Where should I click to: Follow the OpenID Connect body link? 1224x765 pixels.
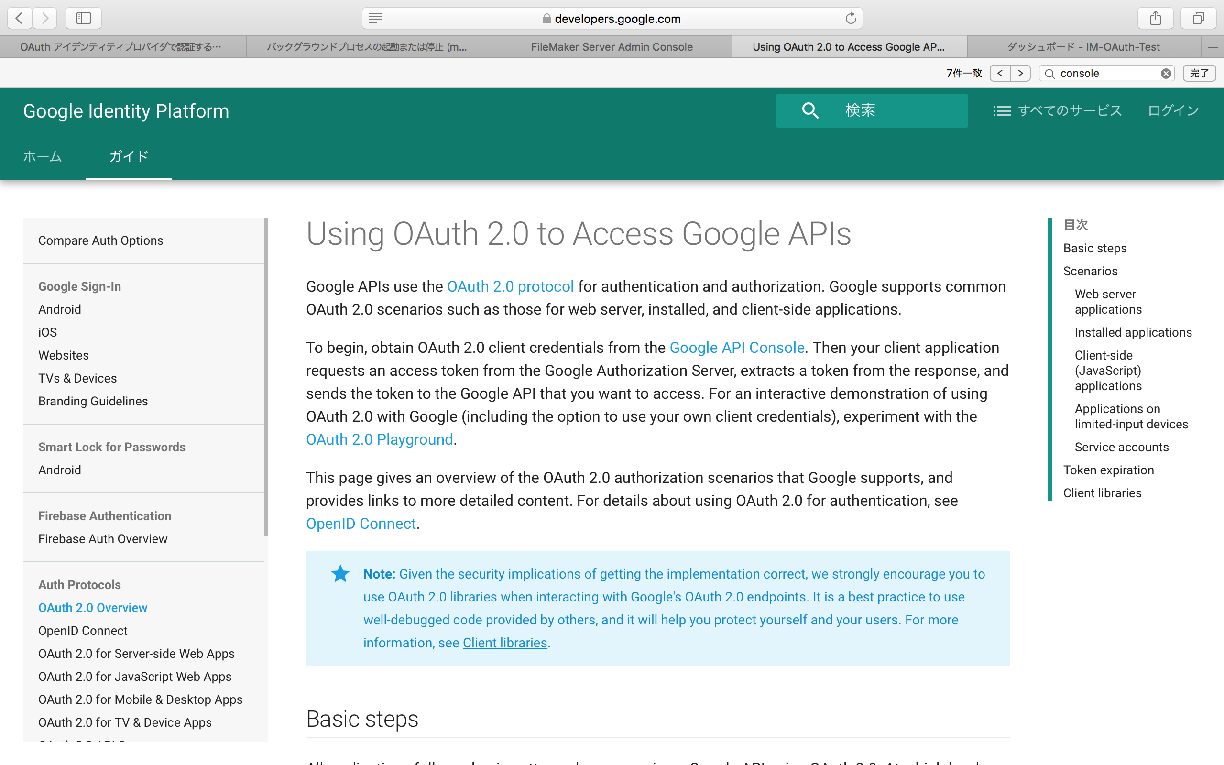tap(361, 523)
